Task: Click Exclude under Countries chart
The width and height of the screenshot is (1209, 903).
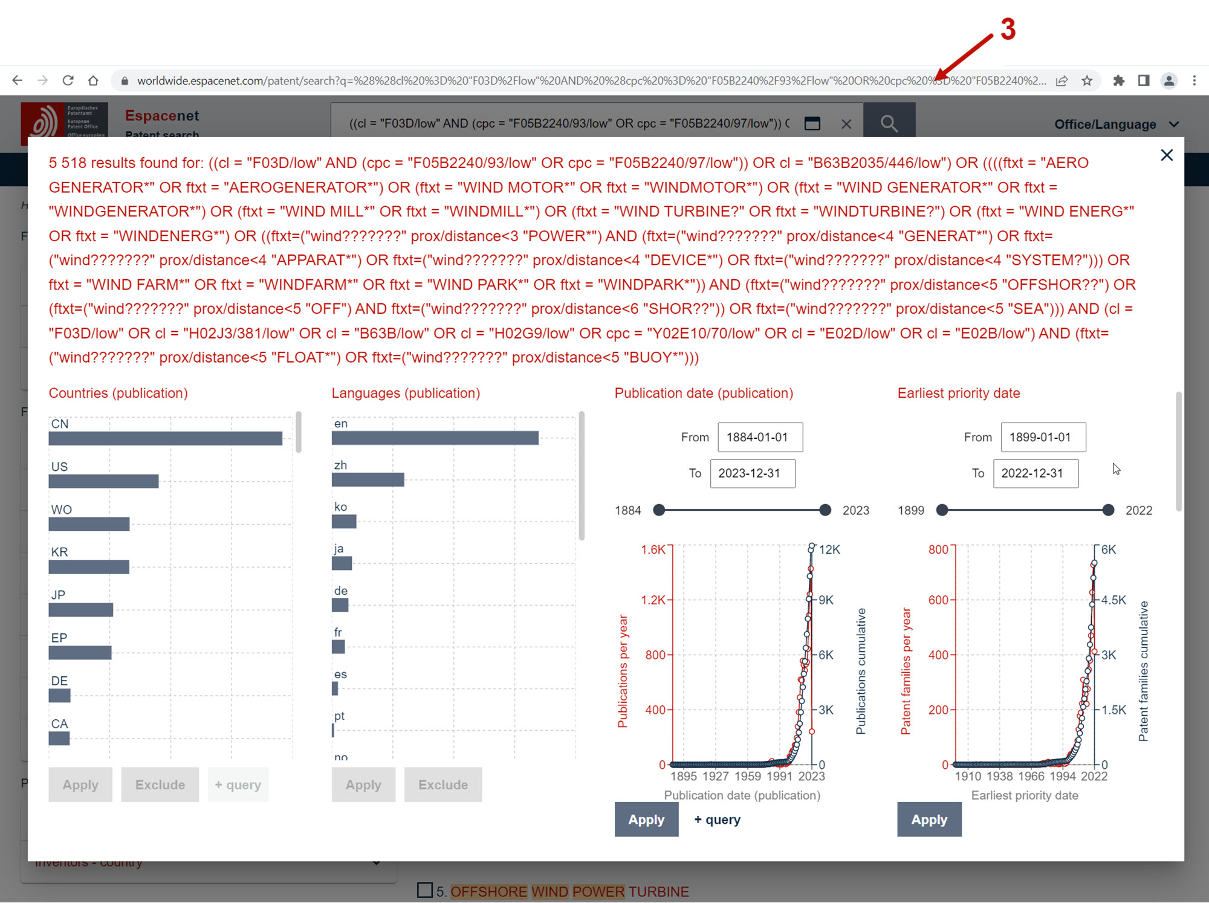Action: tap(160, 785)
